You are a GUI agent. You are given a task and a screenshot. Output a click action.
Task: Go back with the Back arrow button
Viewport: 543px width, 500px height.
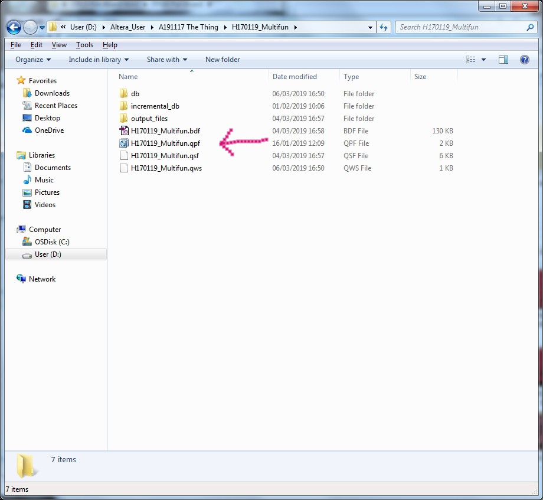pos(14,27)
